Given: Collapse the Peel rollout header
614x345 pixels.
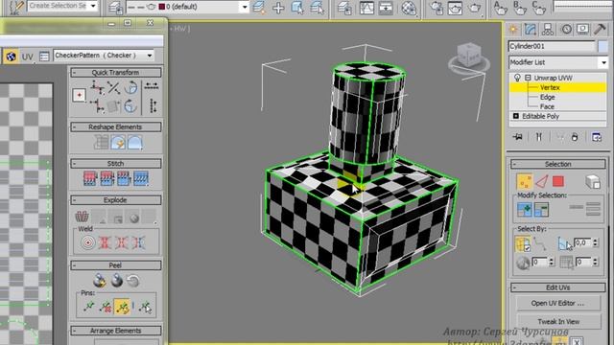Looking at the screenshot, I should [x=115, y=265].
